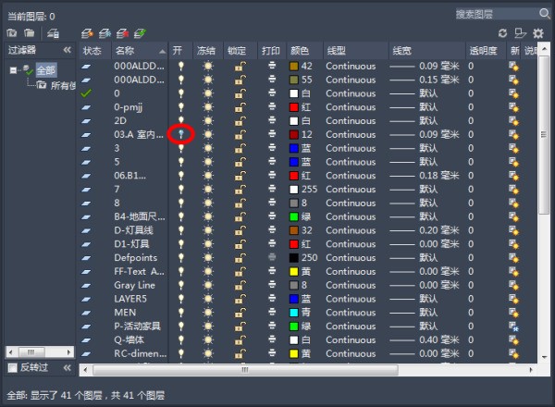555x407 pixels.
Task: Click freeze icon for layer MEN
Action: 208,313
